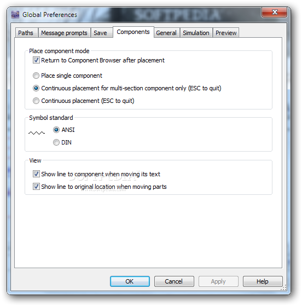
Task: Switch to the Paths tab
Action: (x=26, y=33)
